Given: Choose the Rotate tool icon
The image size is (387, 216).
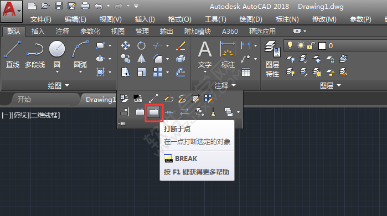Looking at the screenshot, I should [x=141, y=45].
